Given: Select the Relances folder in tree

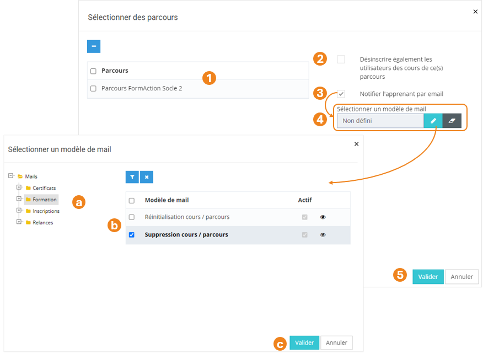Looking at the screenshot, I should [x=42, y=223].
